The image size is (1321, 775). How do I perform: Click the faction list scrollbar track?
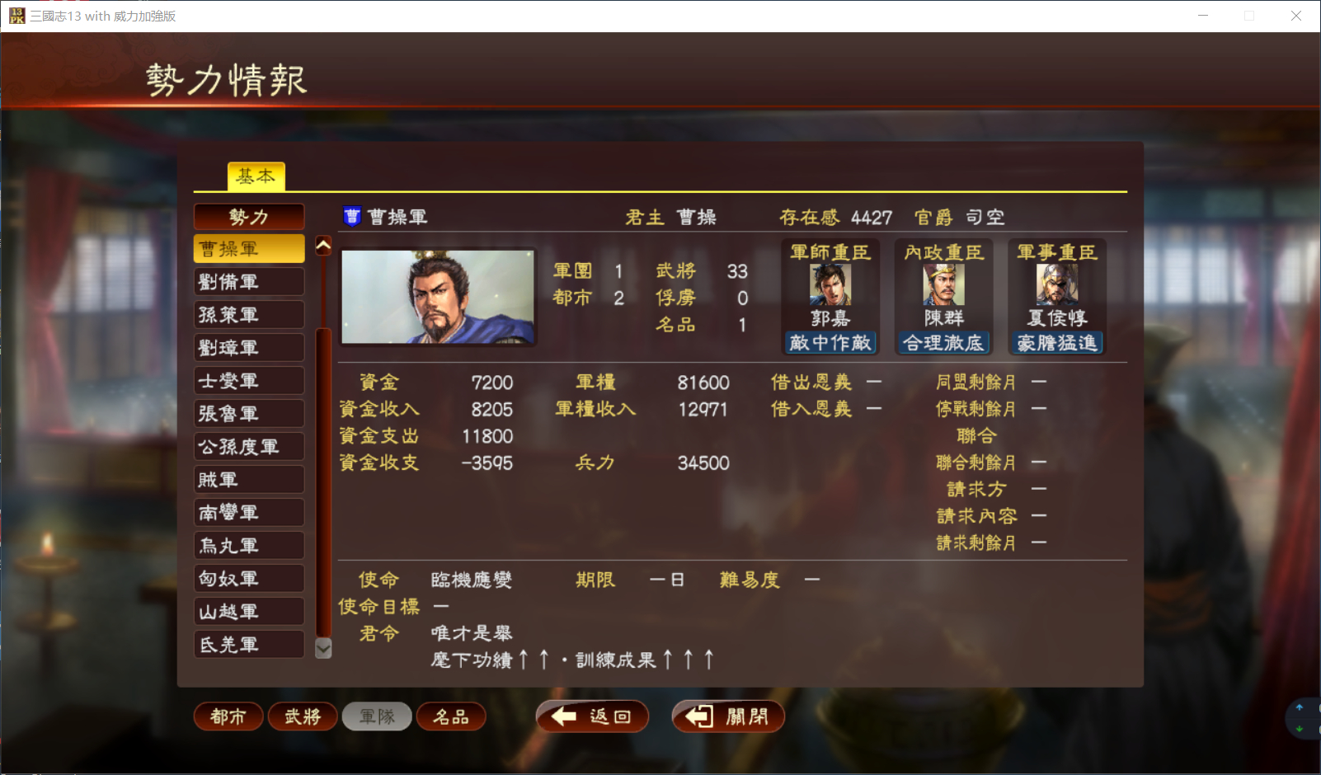coord(323,447)
